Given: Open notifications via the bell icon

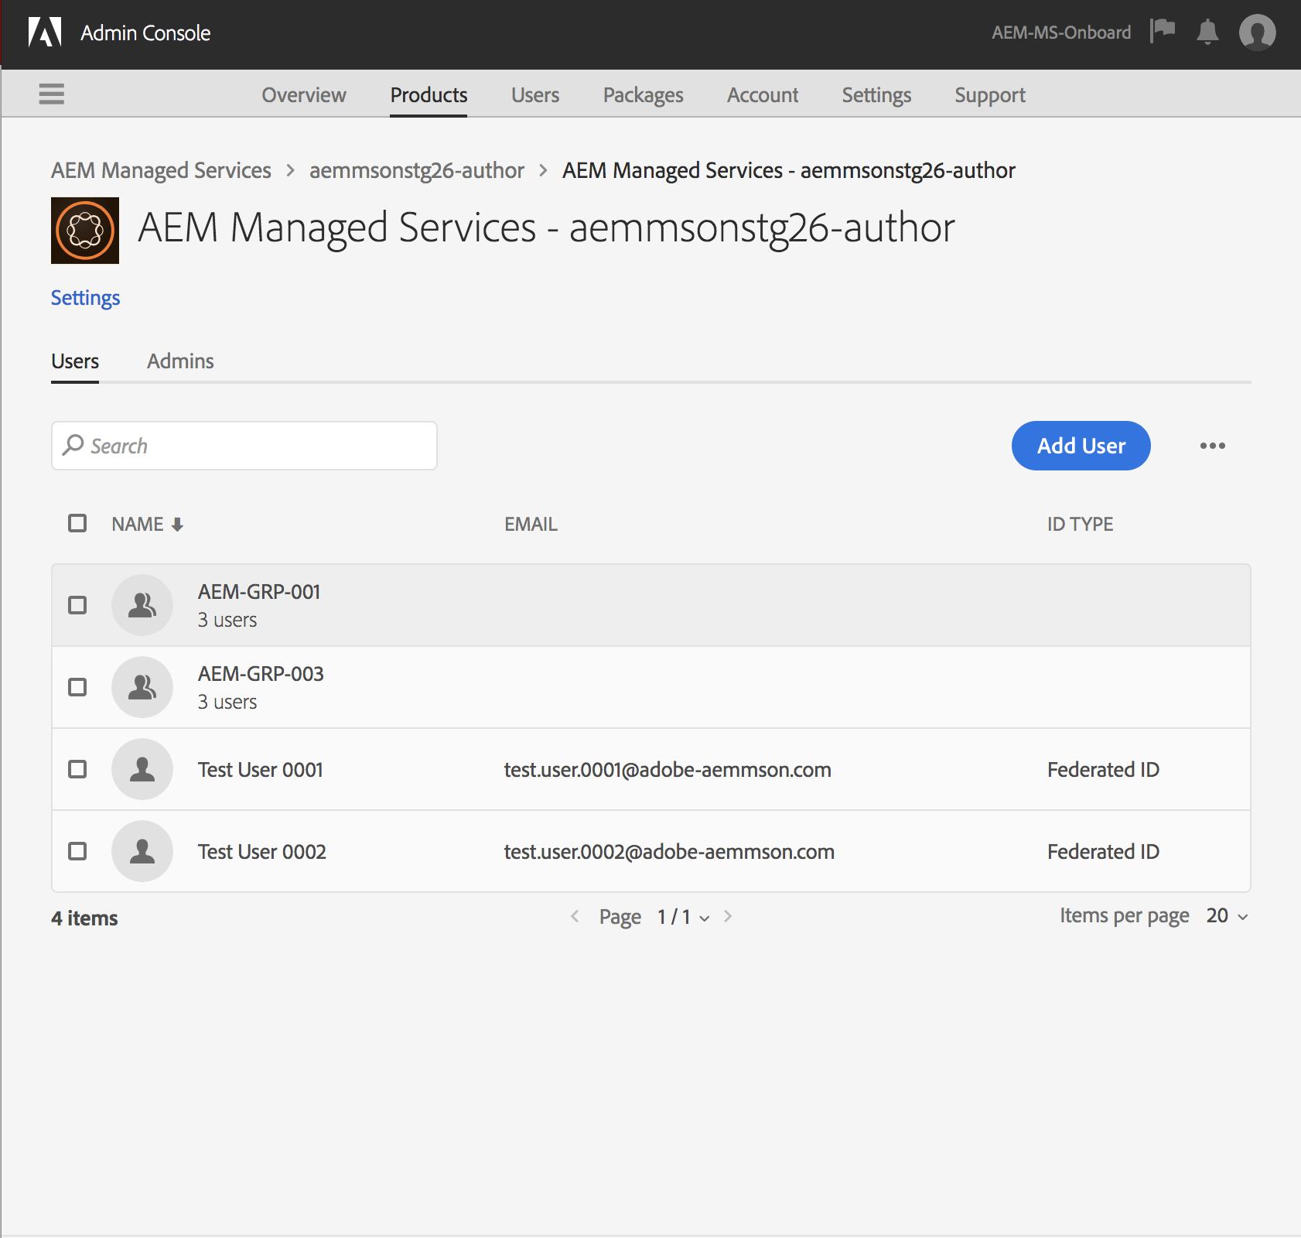Looking at the screenshot, I should click(x=1209, y=32).
